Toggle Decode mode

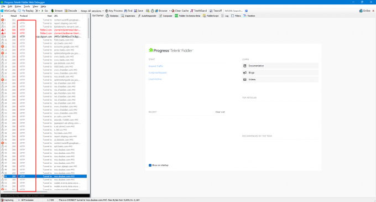(71, 11)
